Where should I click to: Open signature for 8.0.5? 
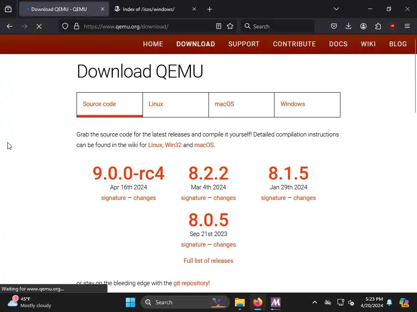pos(193,245)
